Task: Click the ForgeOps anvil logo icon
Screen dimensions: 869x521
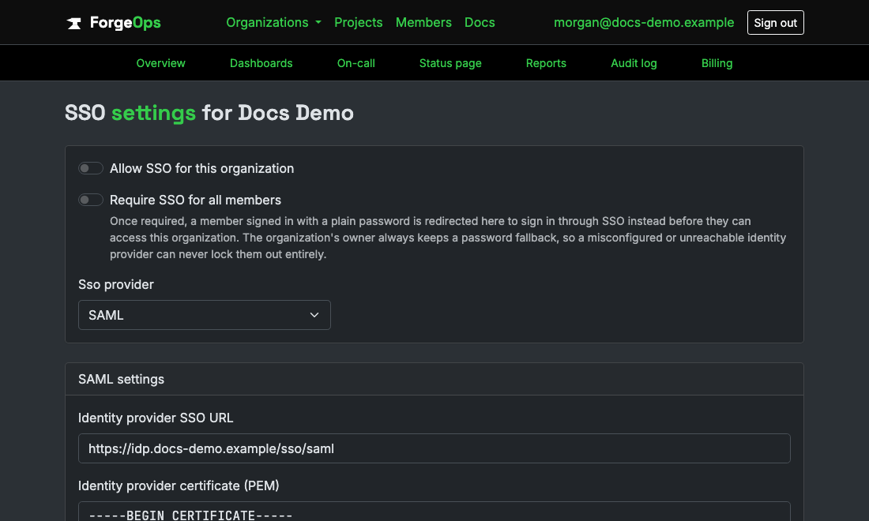Action: (73, 23)
